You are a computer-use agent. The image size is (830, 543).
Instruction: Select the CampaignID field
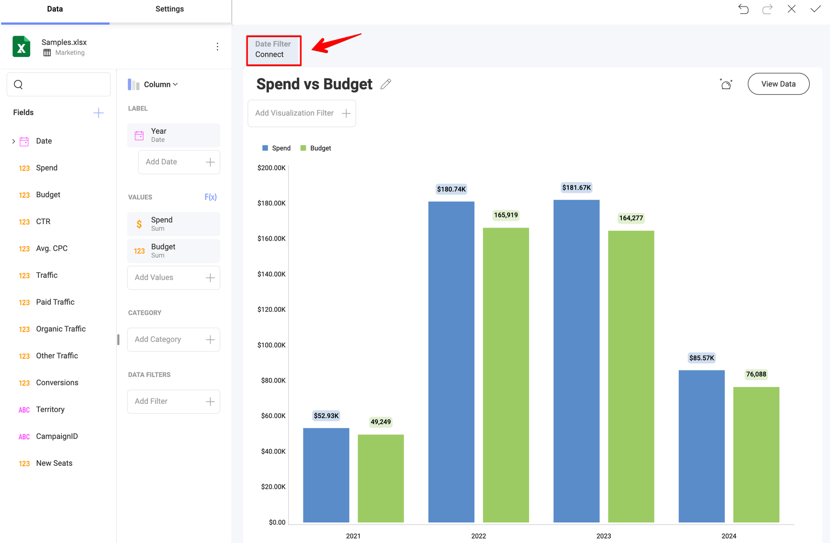[58, 437]
